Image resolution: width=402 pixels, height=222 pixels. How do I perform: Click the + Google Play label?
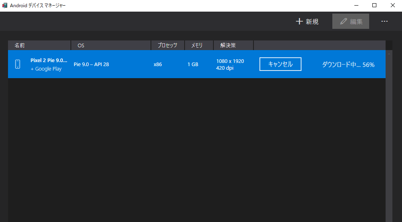(x=46, y=69)
